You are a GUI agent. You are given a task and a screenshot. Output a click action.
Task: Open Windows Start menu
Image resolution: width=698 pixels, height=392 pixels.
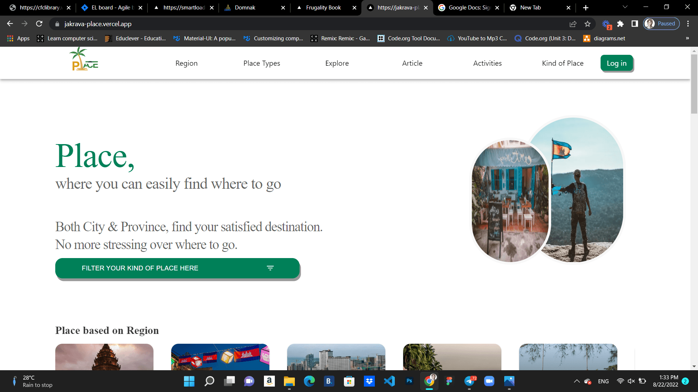tap(189, 381)
